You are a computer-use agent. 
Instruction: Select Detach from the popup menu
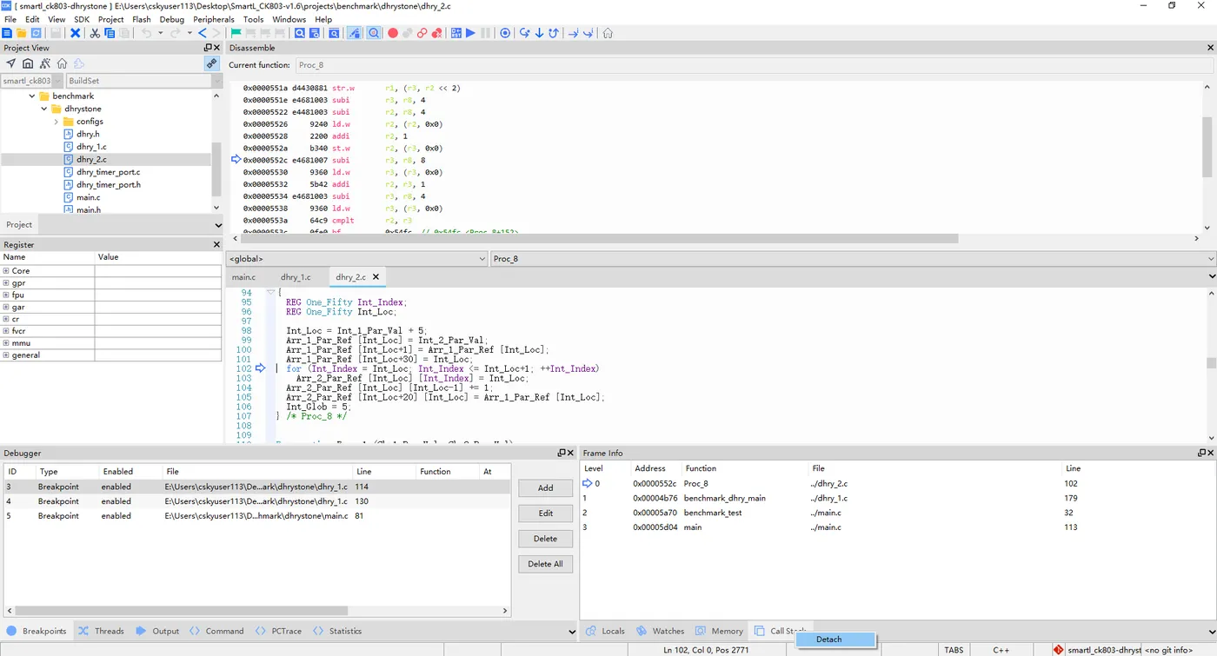point(835,639)
